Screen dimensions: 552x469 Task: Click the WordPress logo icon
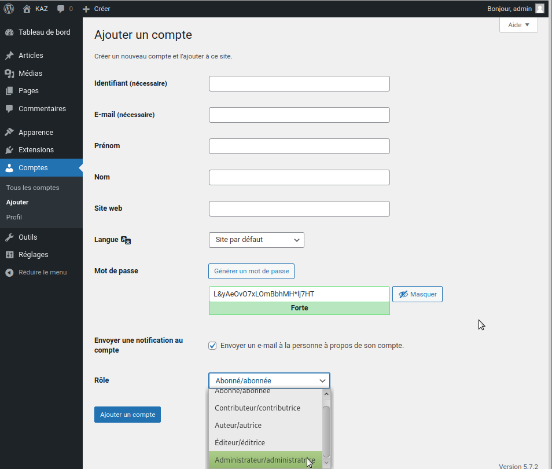tap(9, 9)
